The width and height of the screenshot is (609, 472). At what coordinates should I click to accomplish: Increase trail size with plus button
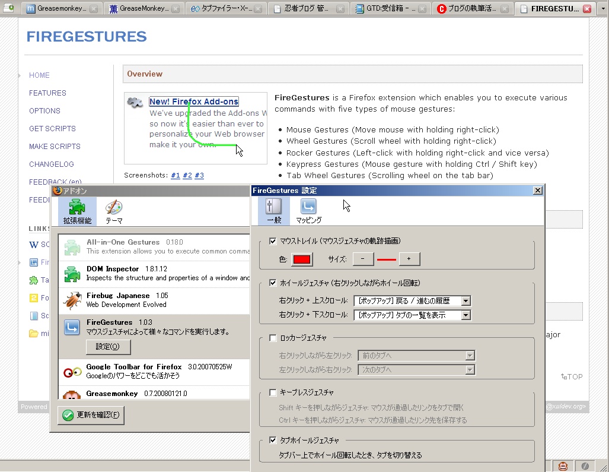[409, 259]
